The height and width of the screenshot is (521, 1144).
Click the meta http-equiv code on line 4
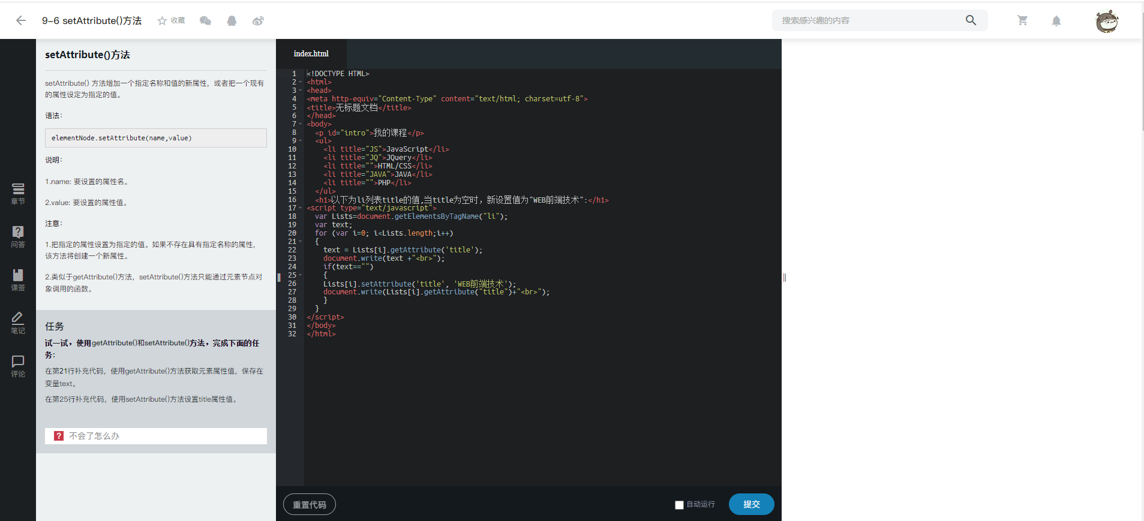(x=448, y=99)
